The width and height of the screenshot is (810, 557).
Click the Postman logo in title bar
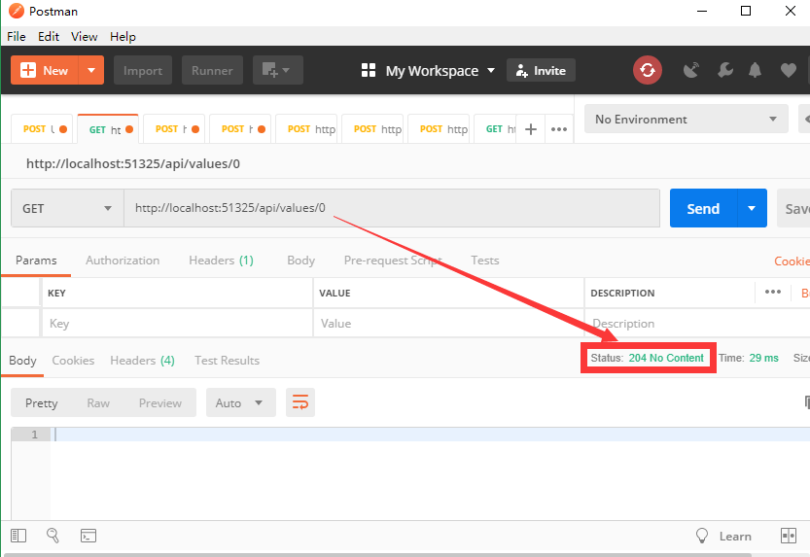(16, 11)
